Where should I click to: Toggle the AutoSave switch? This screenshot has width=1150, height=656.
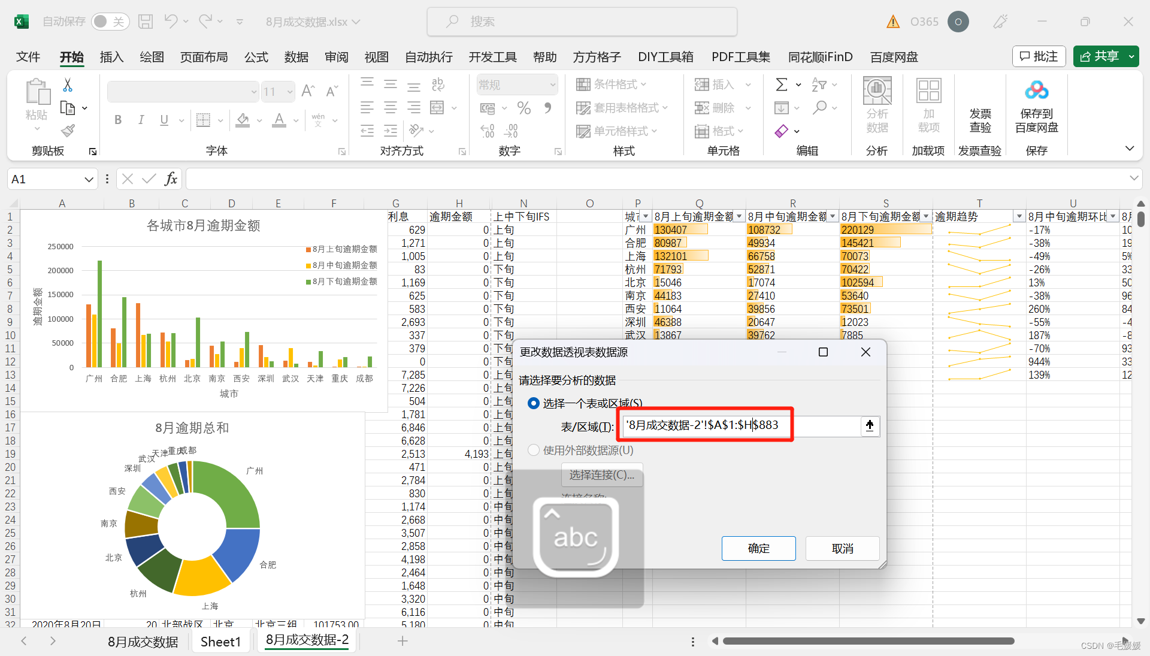[110, 22]
